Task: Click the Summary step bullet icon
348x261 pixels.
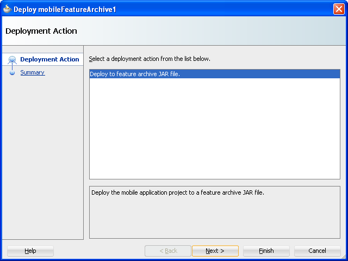Action: [12, 72]
